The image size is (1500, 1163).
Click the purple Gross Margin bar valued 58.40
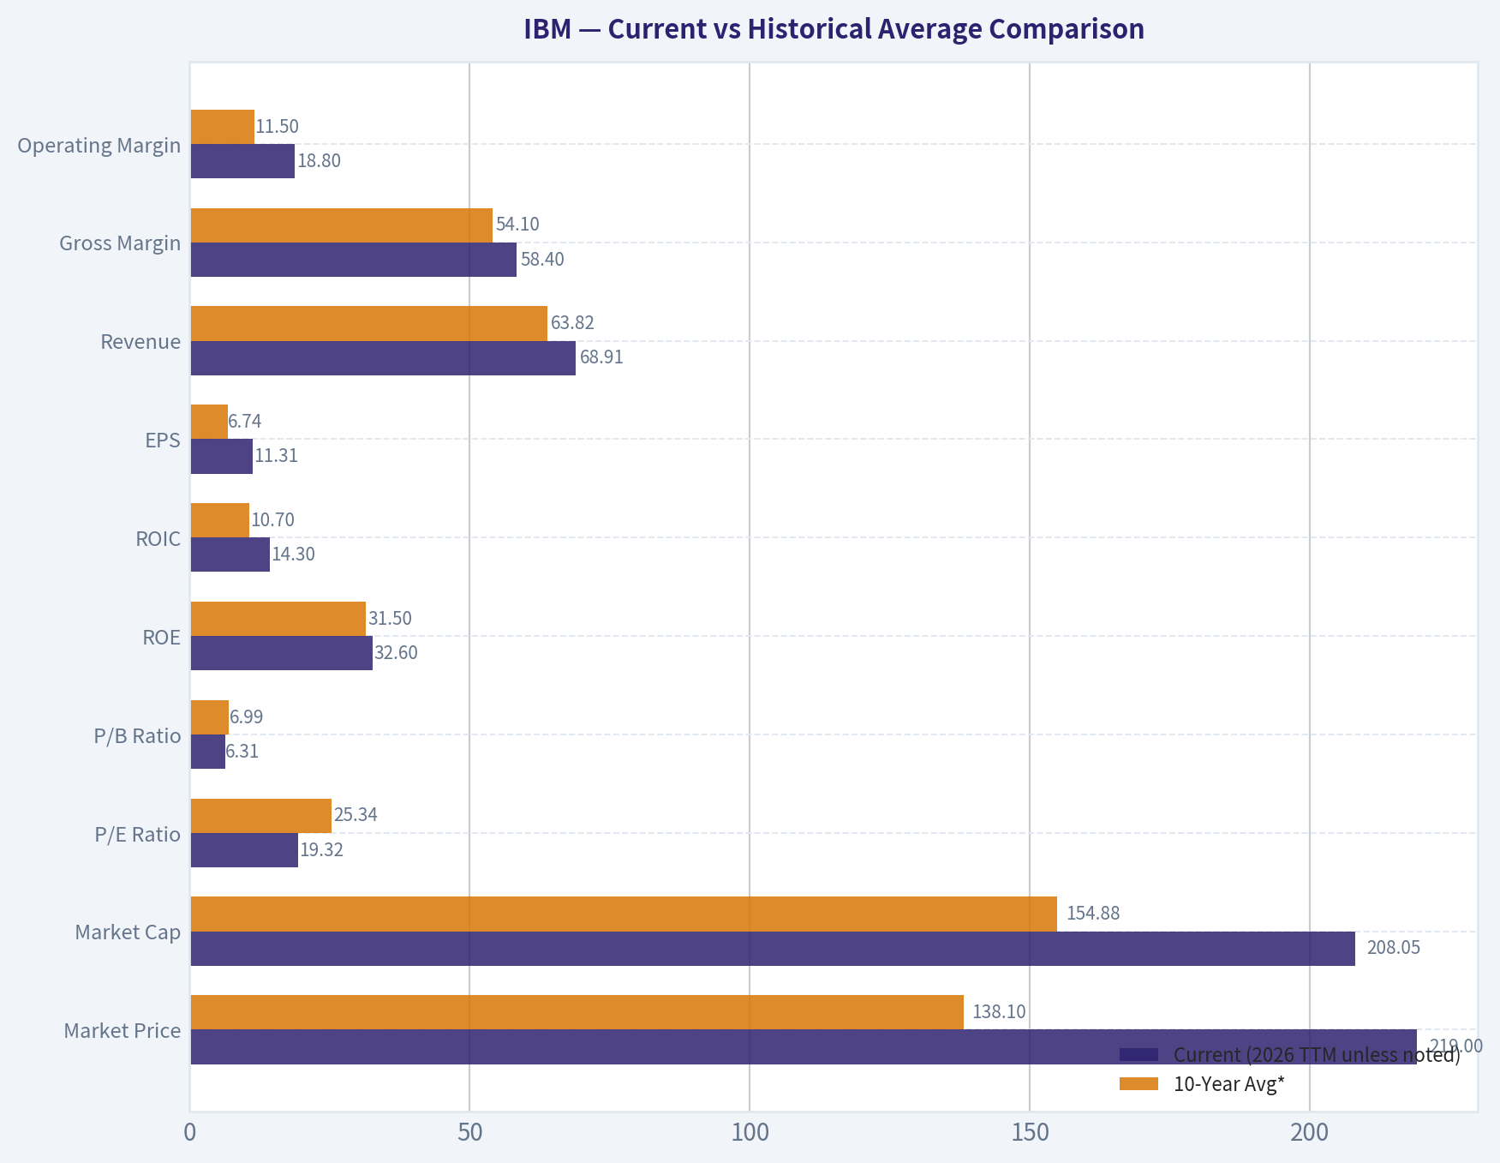354,260
